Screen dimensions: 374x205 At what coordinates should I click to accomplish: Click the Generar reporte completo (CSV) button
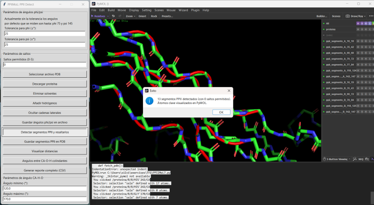pos(44,170)
